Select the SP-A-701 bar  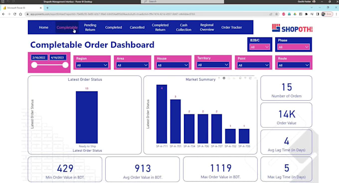pos(175,122)
